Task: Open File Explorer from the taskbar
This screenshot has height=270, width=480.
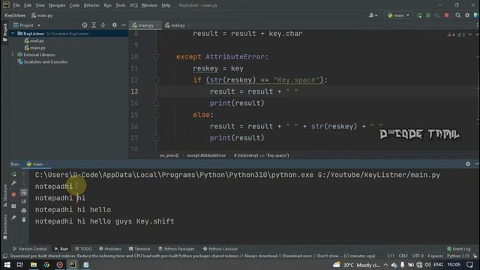Action: [34, 265]
